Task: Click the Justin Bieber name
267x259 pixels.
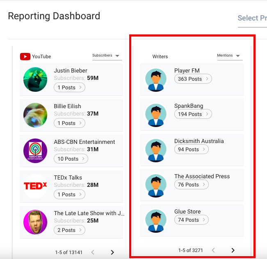Action: (x=71, y=70)
